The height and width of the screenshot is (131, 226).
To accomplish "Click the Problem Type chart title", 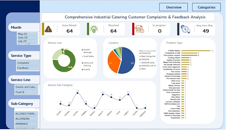I will (174, 43).
